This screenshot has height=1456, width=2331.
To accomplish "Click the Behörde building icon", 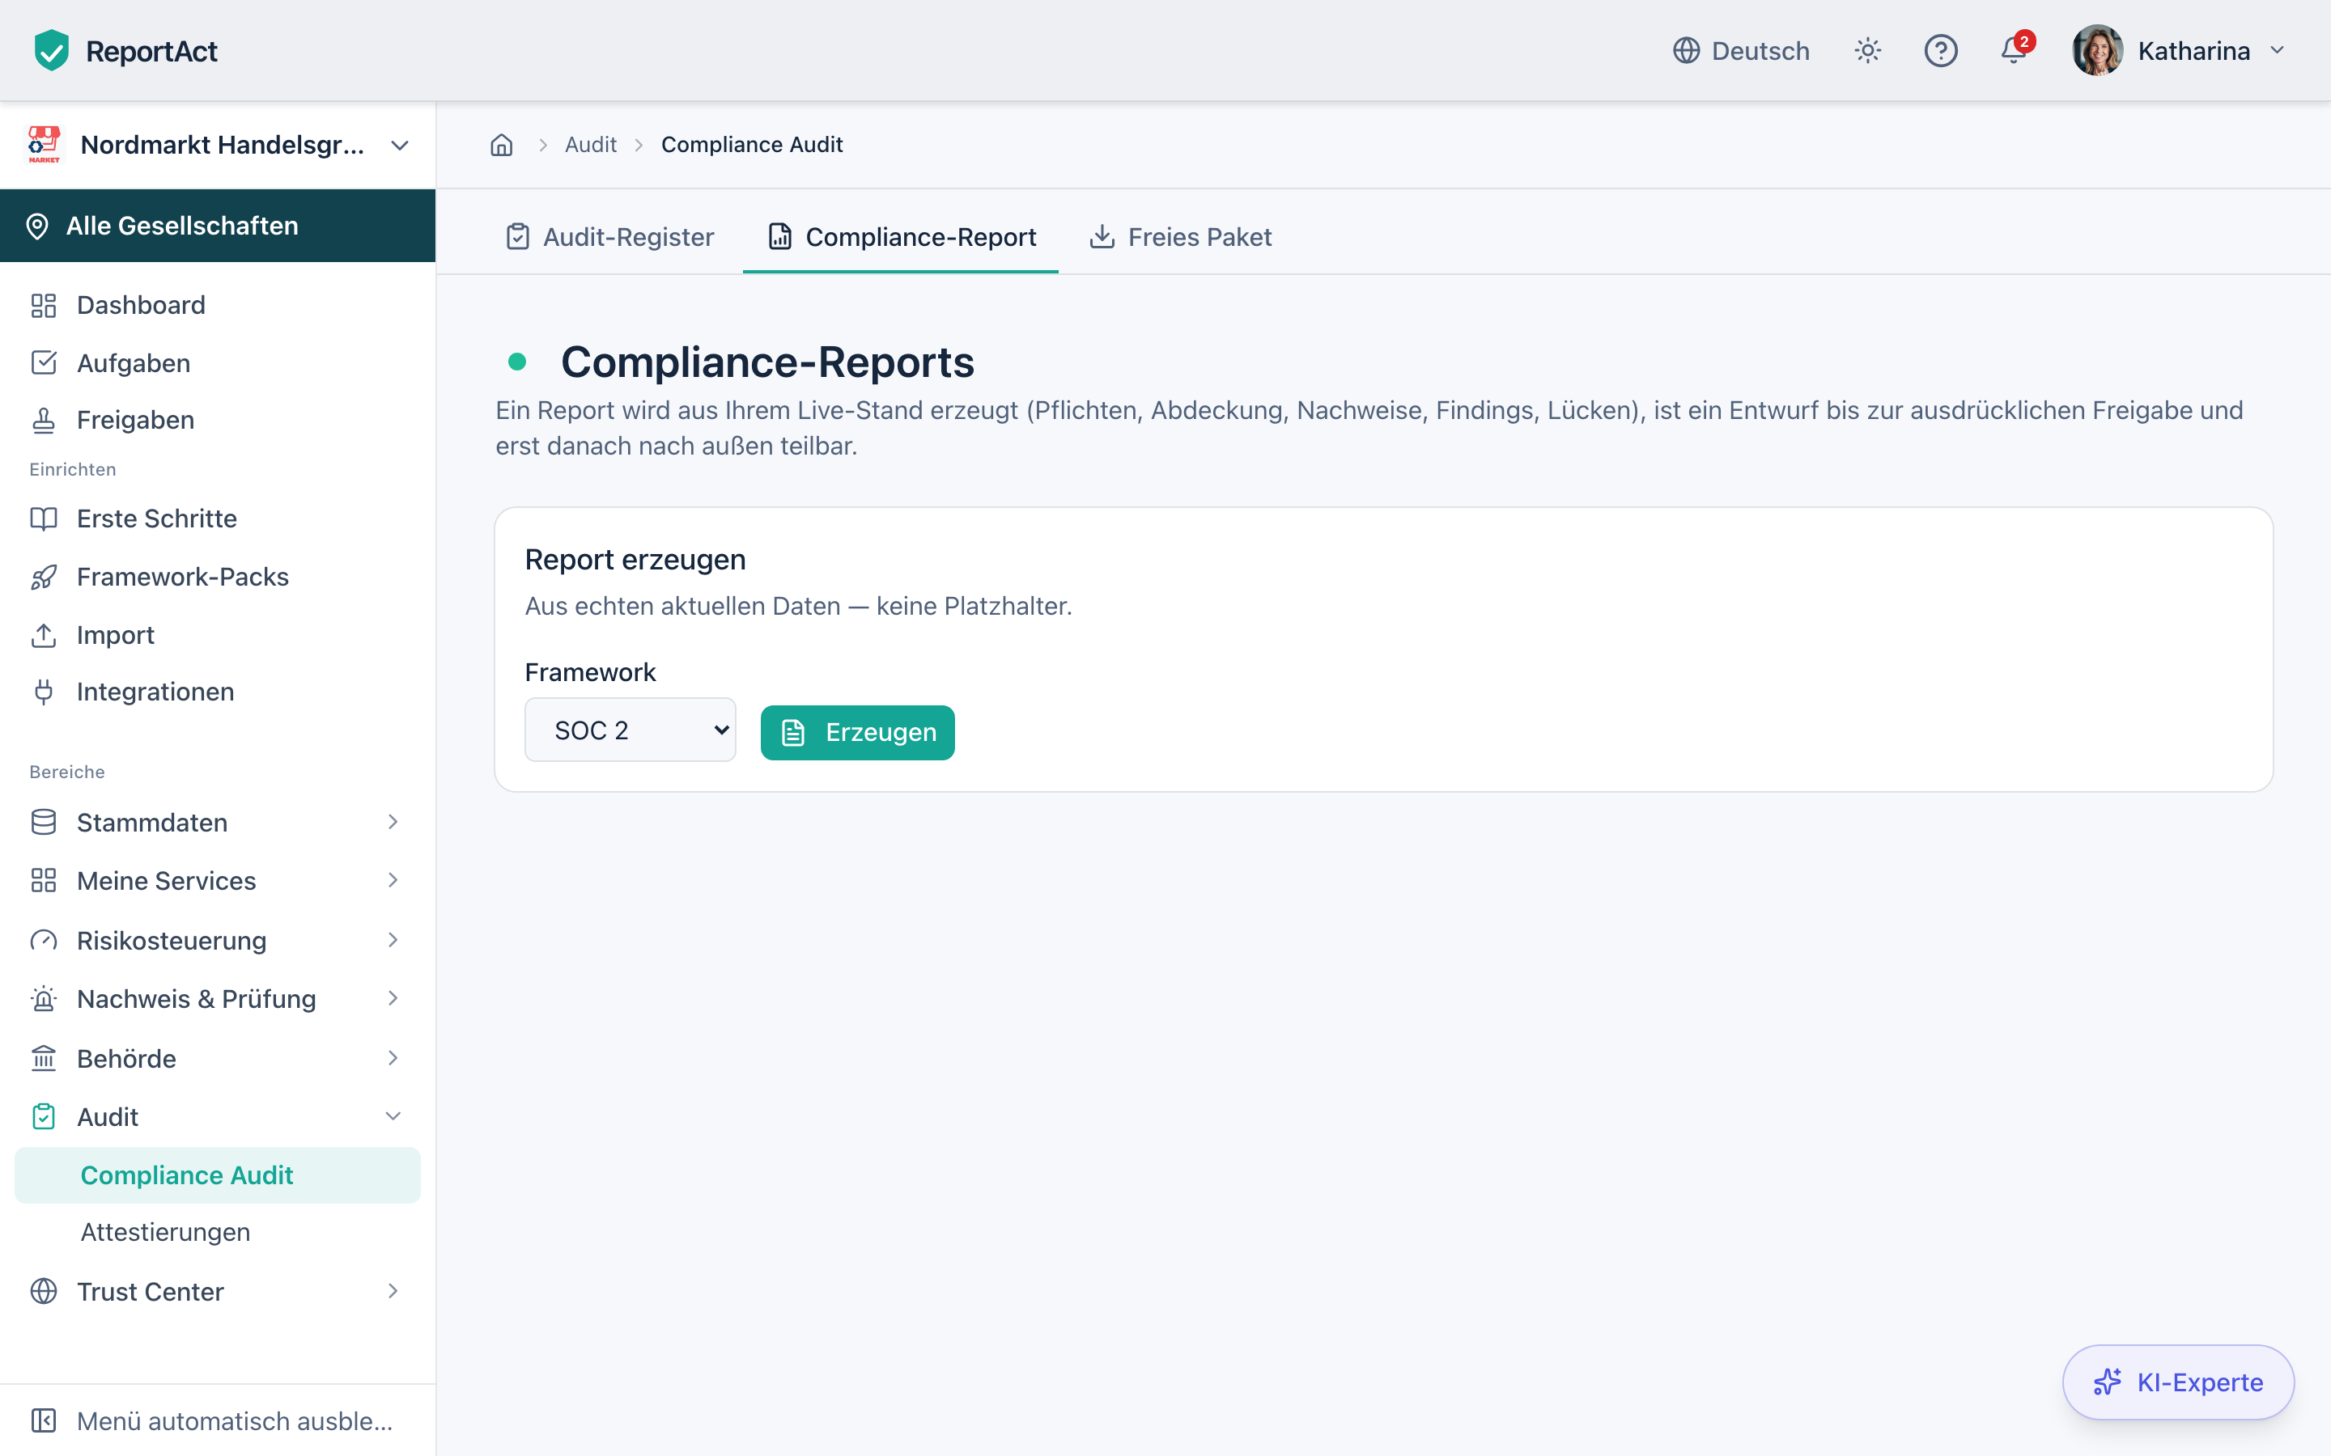I will pyautogui.click(x=44, y=1058).
